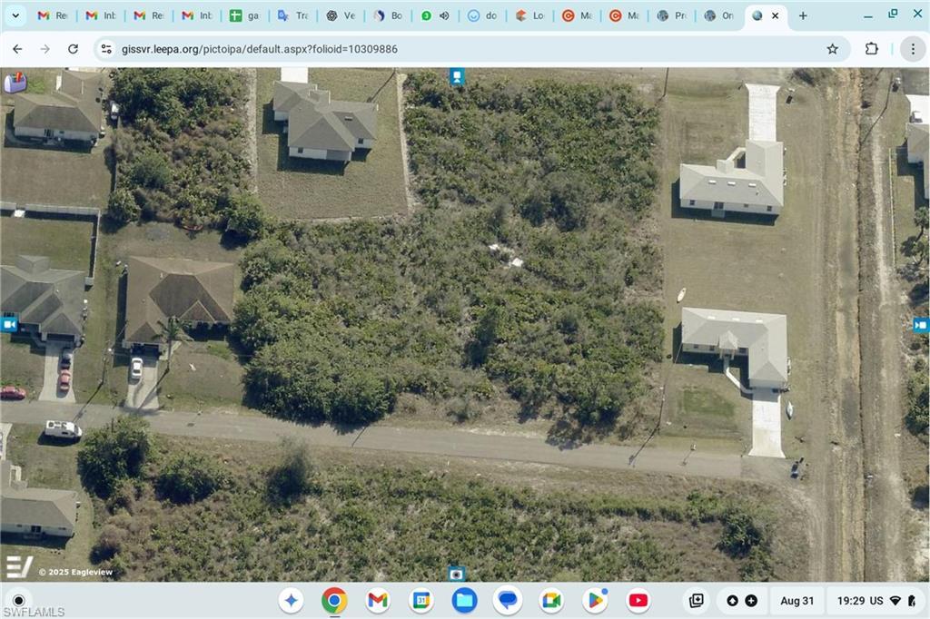Launch YouTube from the shelf

(638, 600)
